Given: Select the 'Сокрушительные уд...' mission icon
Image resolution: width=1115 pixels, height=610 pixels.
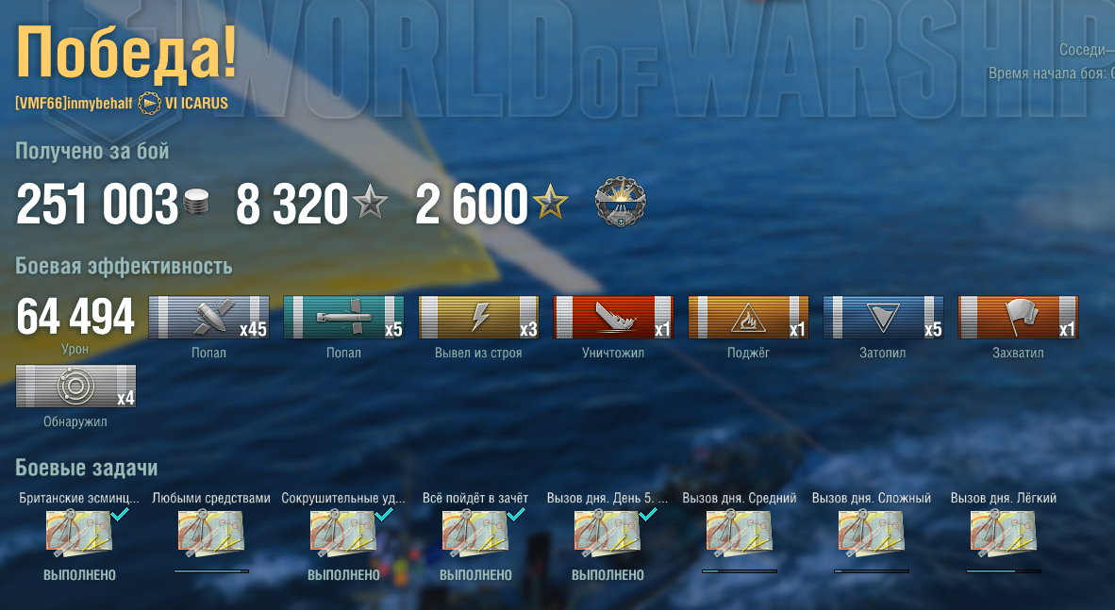Looking at the screenshot, I should (x=343, y=533).
